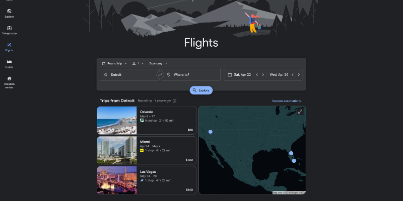The width and height of the screenshot is (403, 201).
Task: Select the Flights sidebar icon
Action: click(x=9, y=47)
